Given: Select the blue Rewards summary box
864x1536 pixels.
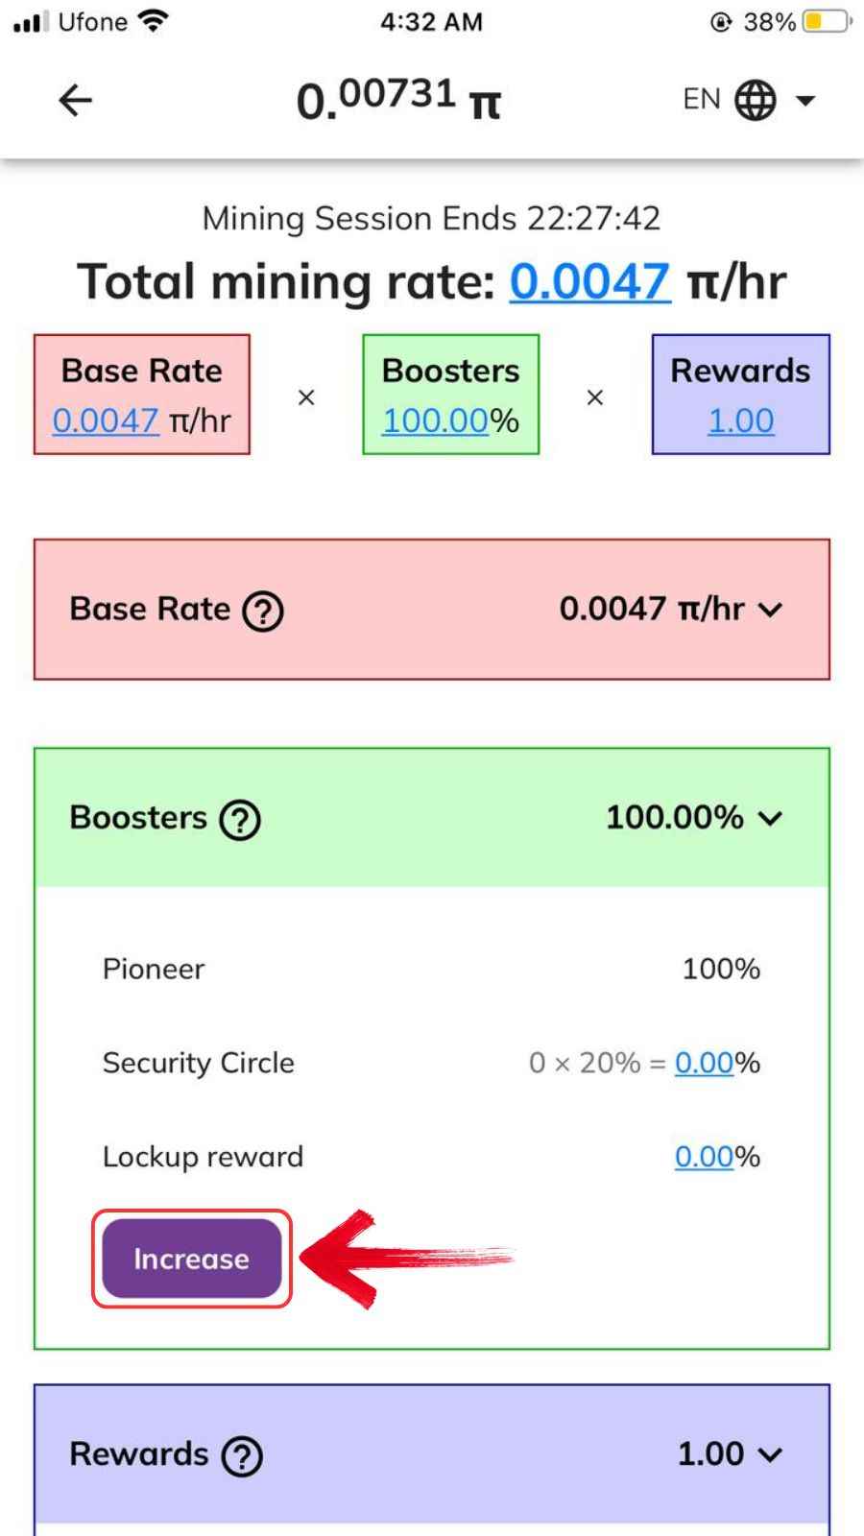Looking at the screenshot, I should coord(741,395).
